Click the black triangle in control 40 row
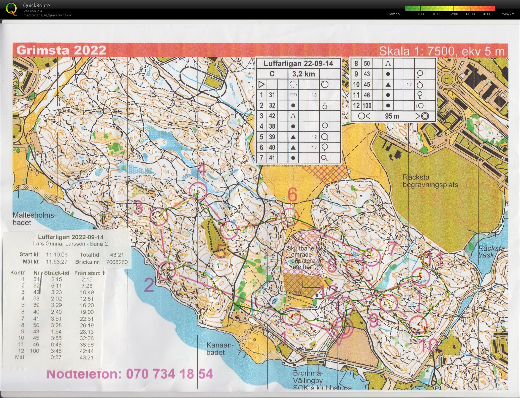 pos(293,147)
